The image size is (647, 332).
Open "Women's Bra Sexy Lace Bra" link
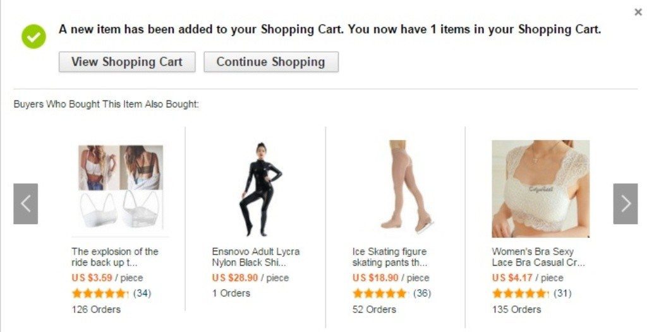538,257
